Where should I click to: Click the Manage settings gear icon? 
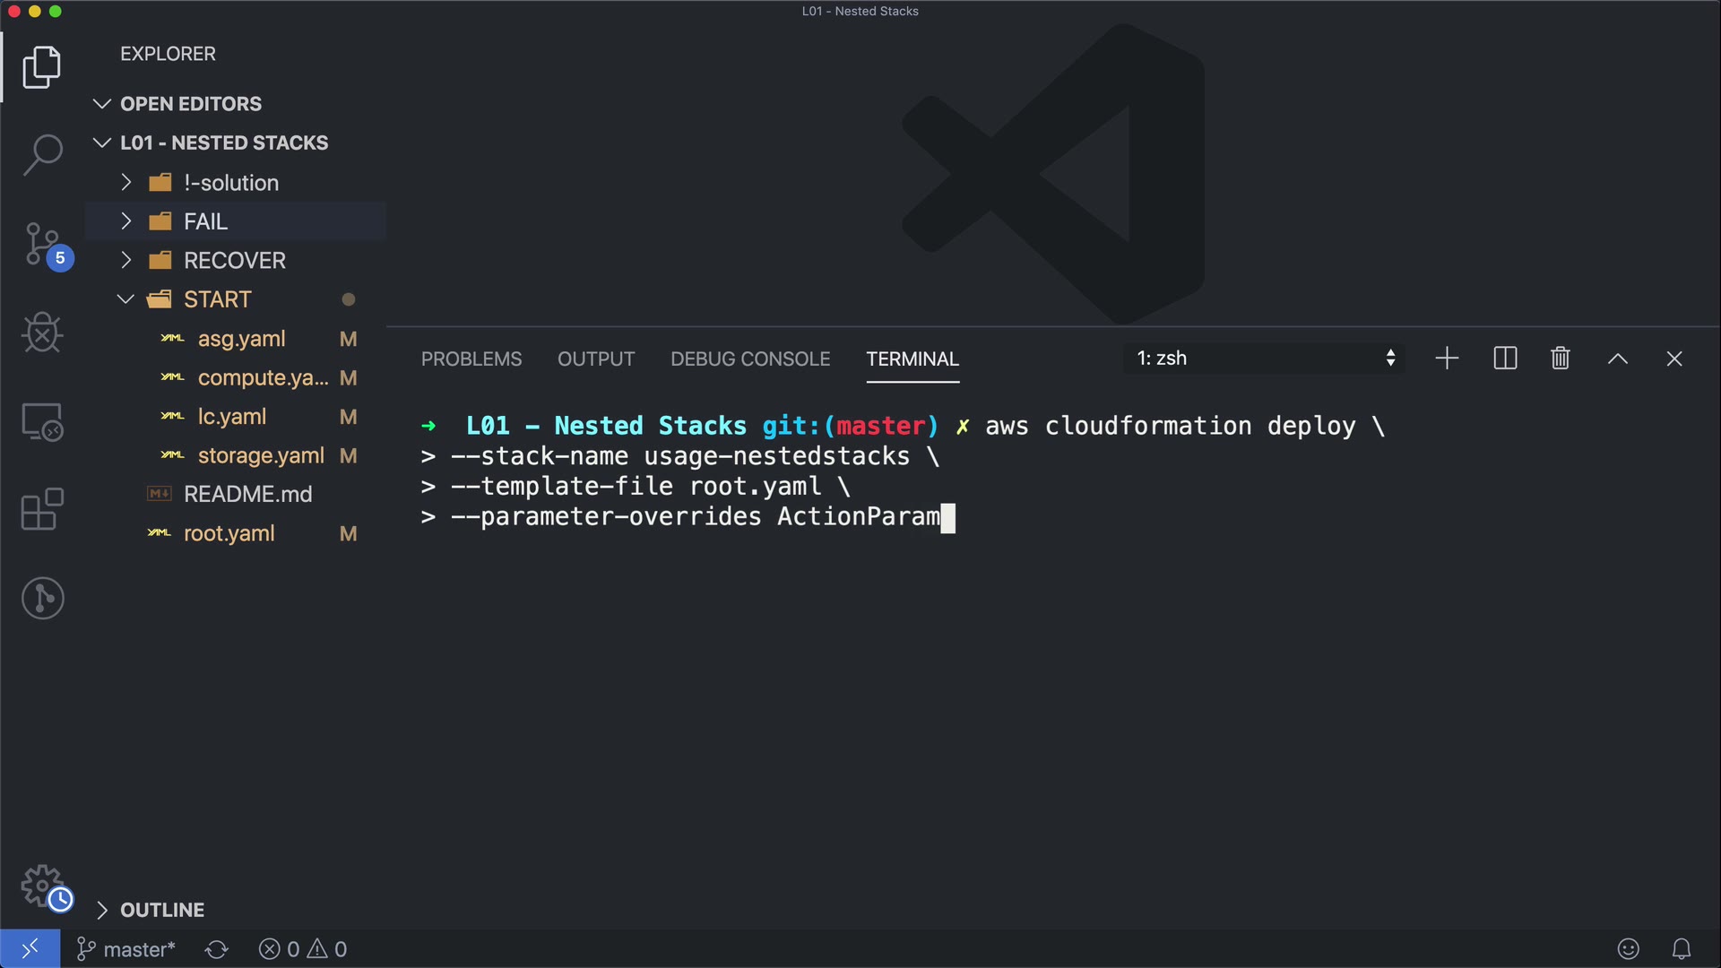42,886
